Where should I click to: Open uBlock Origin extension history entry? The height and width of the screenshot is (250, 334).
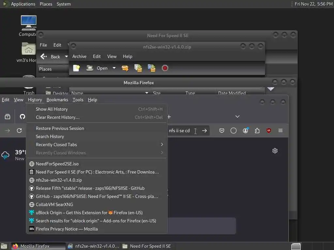(97, 213)
